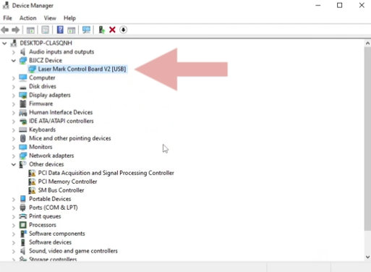
Task: Click the Disk drives icon
Action: (23, 87)
